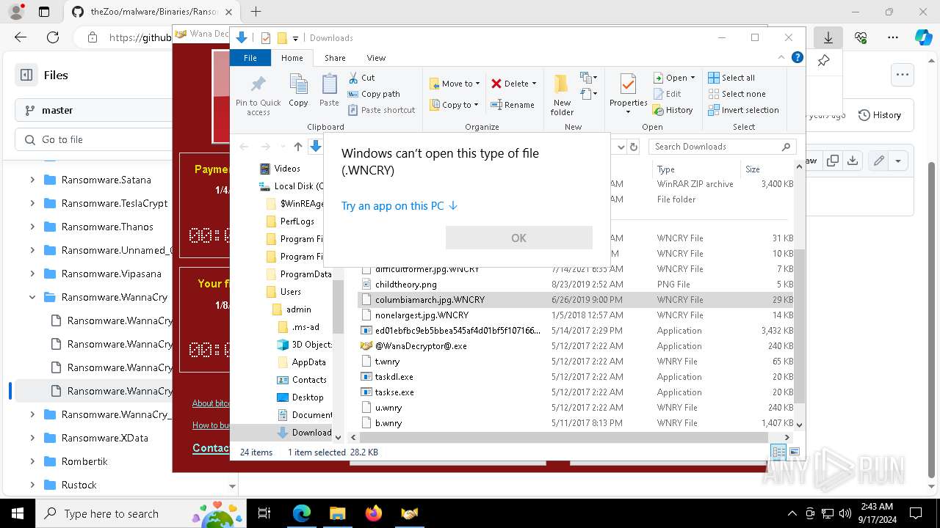Click the Copy icon in Clipboard group

298,91
